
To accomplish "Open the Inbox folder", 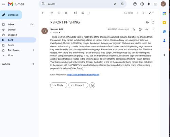I will (x=18, y=24).
